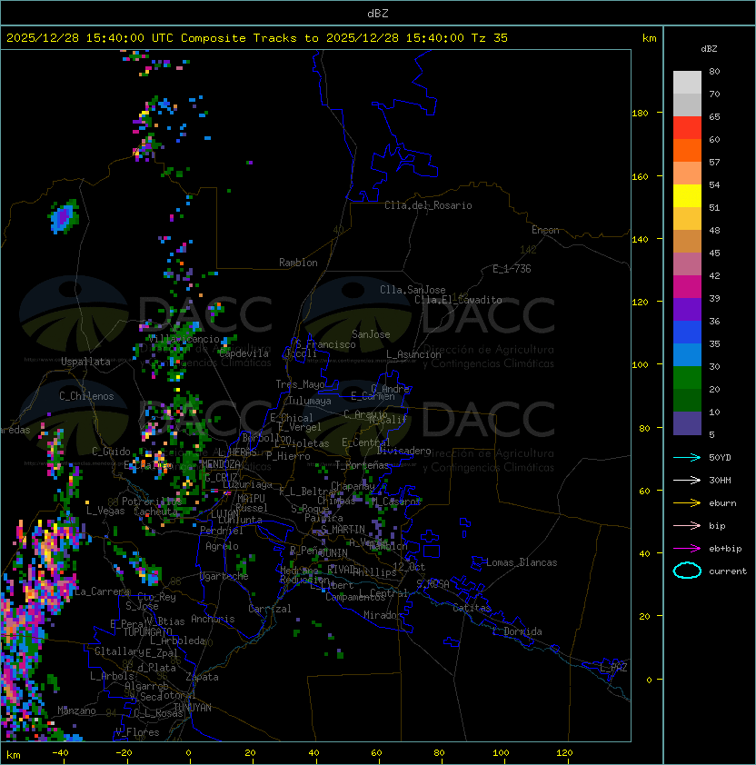Click the Encon place label
Image resolution: width=756 pixels, height=765 pixels.
click(x=546, y=230)
